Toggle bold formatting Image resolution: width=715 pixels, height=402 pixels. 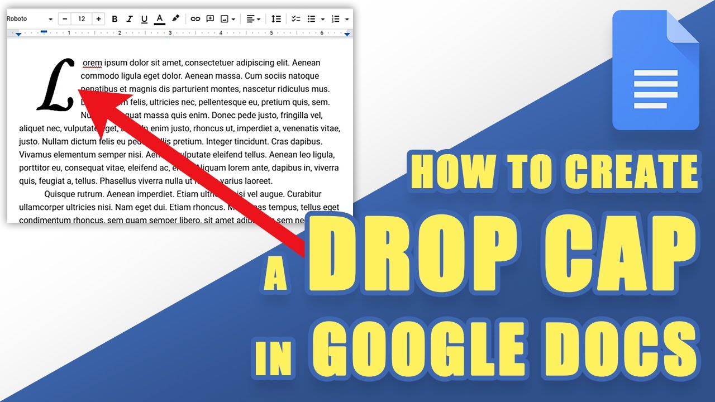(115, 19)
